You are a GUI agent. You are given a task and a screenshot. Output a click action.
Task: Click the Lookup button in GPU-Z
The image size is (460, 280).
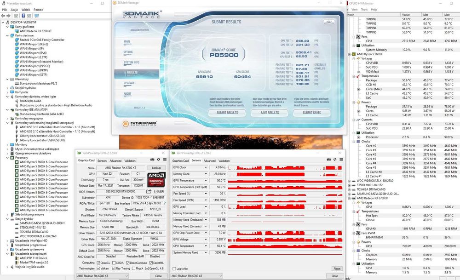coord(156,168)
